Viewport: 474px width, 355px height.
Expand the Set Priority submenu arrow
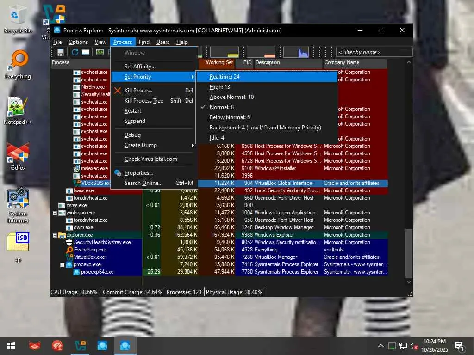pos(193,77)
